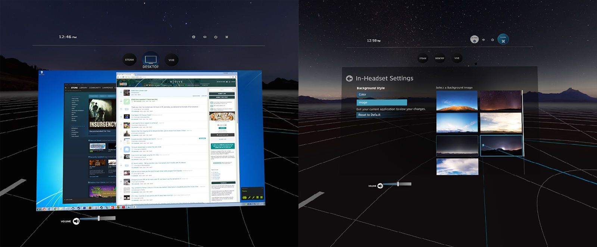Viewport: 597px width, 247px height.
Task: Toggle room view eye in 12:59 PM dashboard
Action: [x=484, y=40]
